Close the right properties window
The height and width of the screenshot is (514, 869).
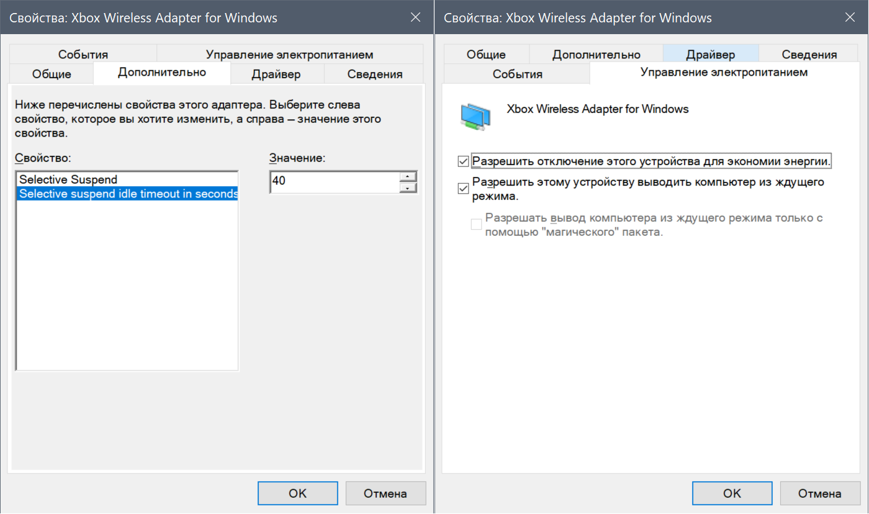tap(850, 17)
